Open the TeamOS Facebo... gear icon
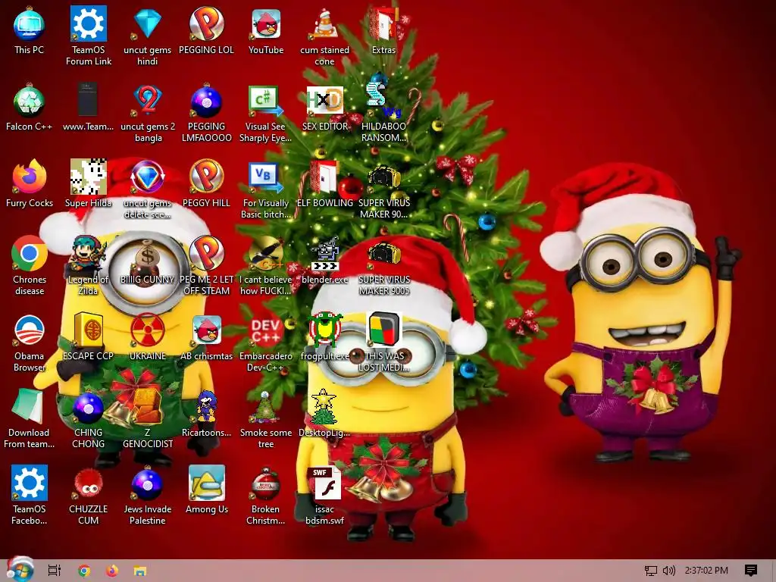 coord(30,495)
